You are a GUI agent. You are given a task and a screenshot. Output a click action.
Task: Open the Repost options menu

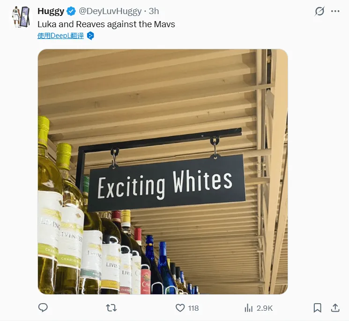pyautogui.click(x=111, y=308)
